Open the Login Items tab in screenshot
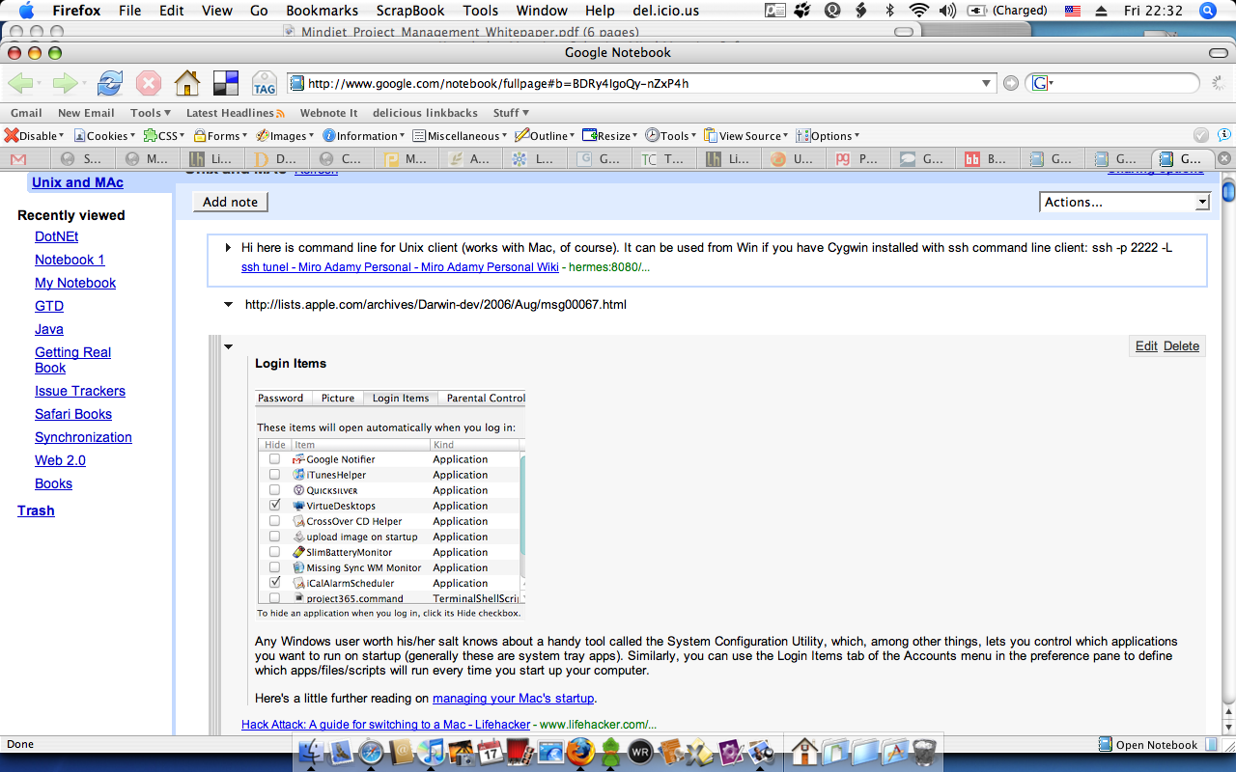This screenshot has height=772, width=1236. pyautogui.click(x=401, y=398)
